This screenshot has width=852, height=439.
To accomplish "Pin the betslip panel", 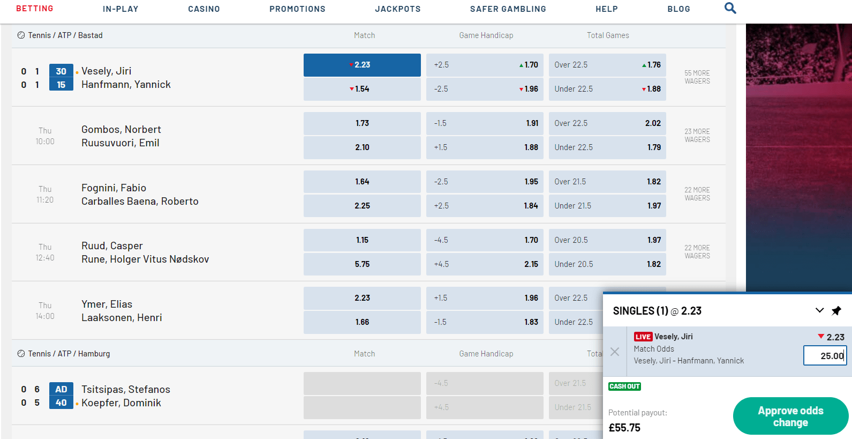I will pos(836,311).
